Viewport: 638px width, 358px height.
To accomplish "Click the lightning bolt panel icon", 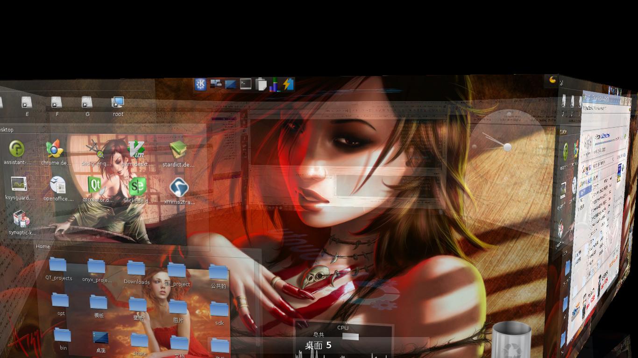I will pos(288,84).
